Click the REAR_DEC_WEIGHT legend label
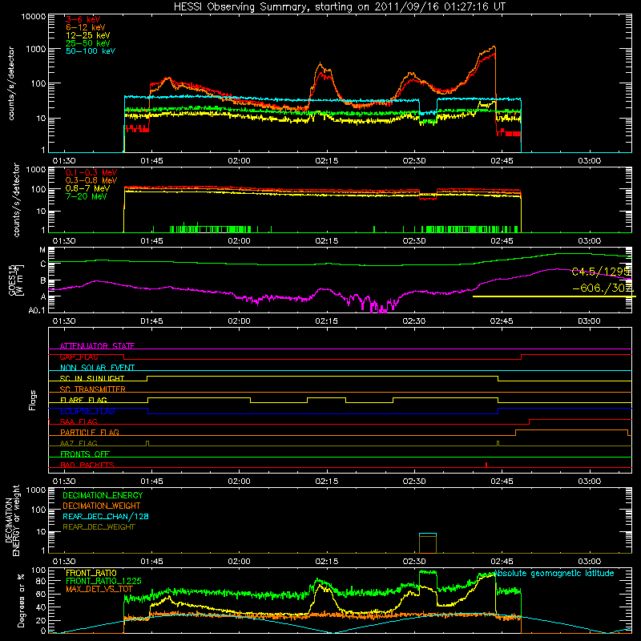 (99, 527)
